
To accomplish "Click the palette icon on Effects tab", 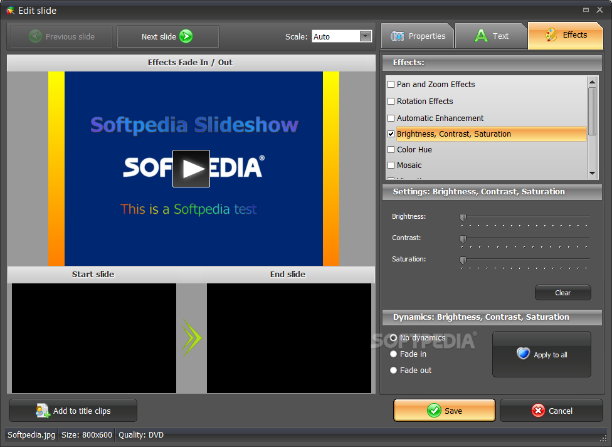I will click(551, 34).
